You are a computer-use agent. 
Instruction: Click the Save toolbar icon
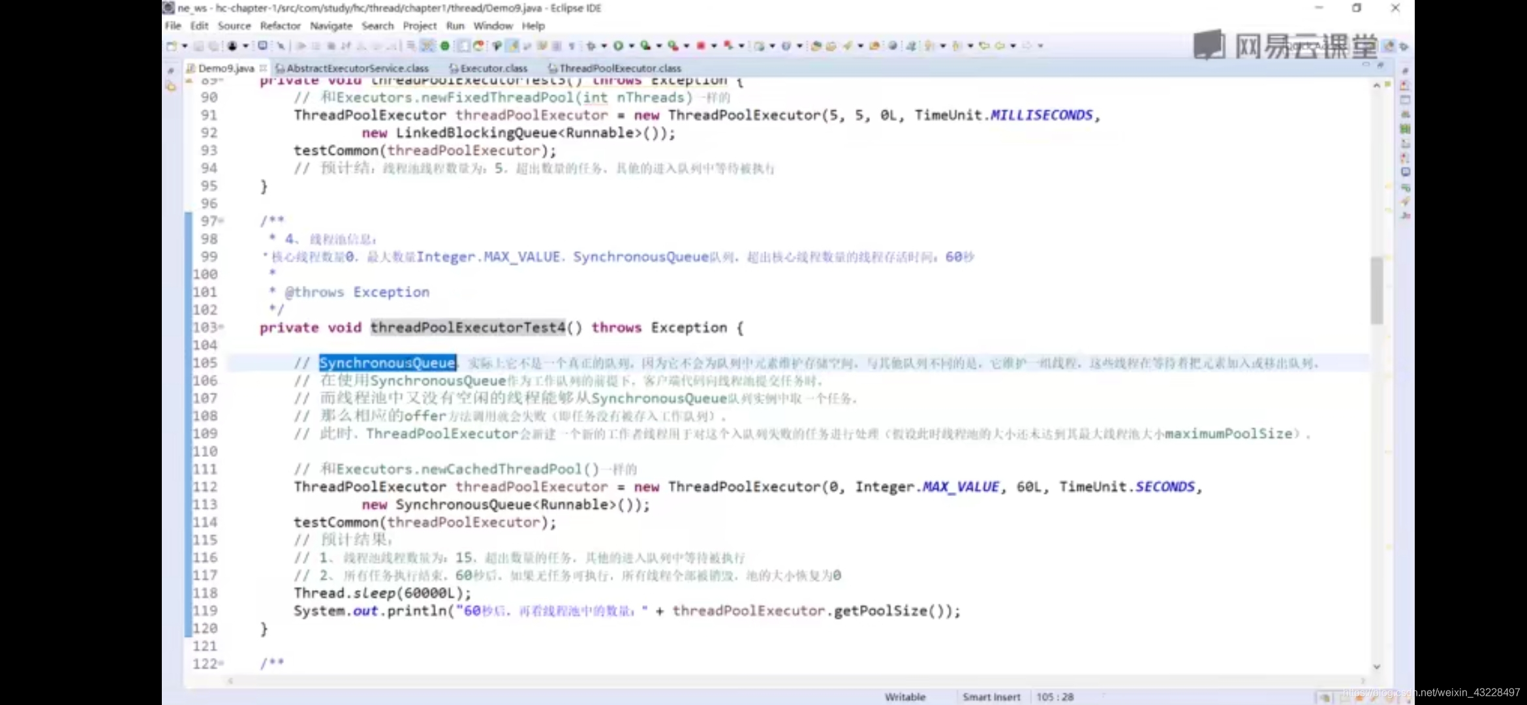198,46
